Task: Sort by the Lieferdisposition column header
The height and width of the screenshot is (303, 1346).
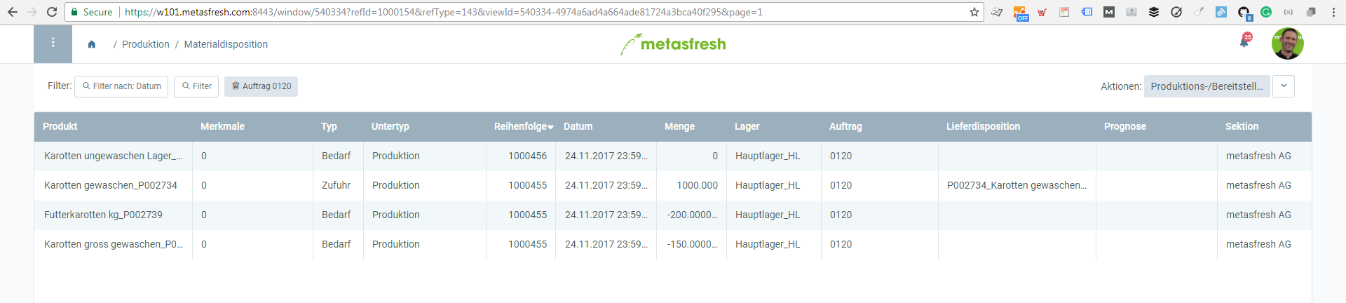Action: (983, 126)
